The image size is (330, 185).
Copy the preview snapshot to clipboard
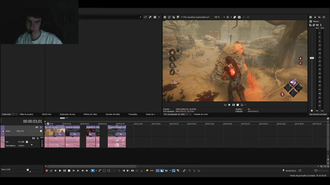tap(235, 17)
